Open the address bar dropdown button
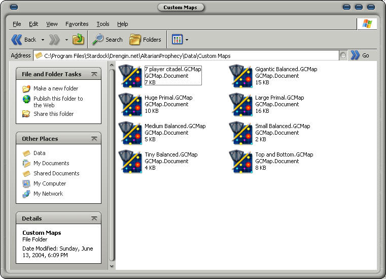 (343, 55)
